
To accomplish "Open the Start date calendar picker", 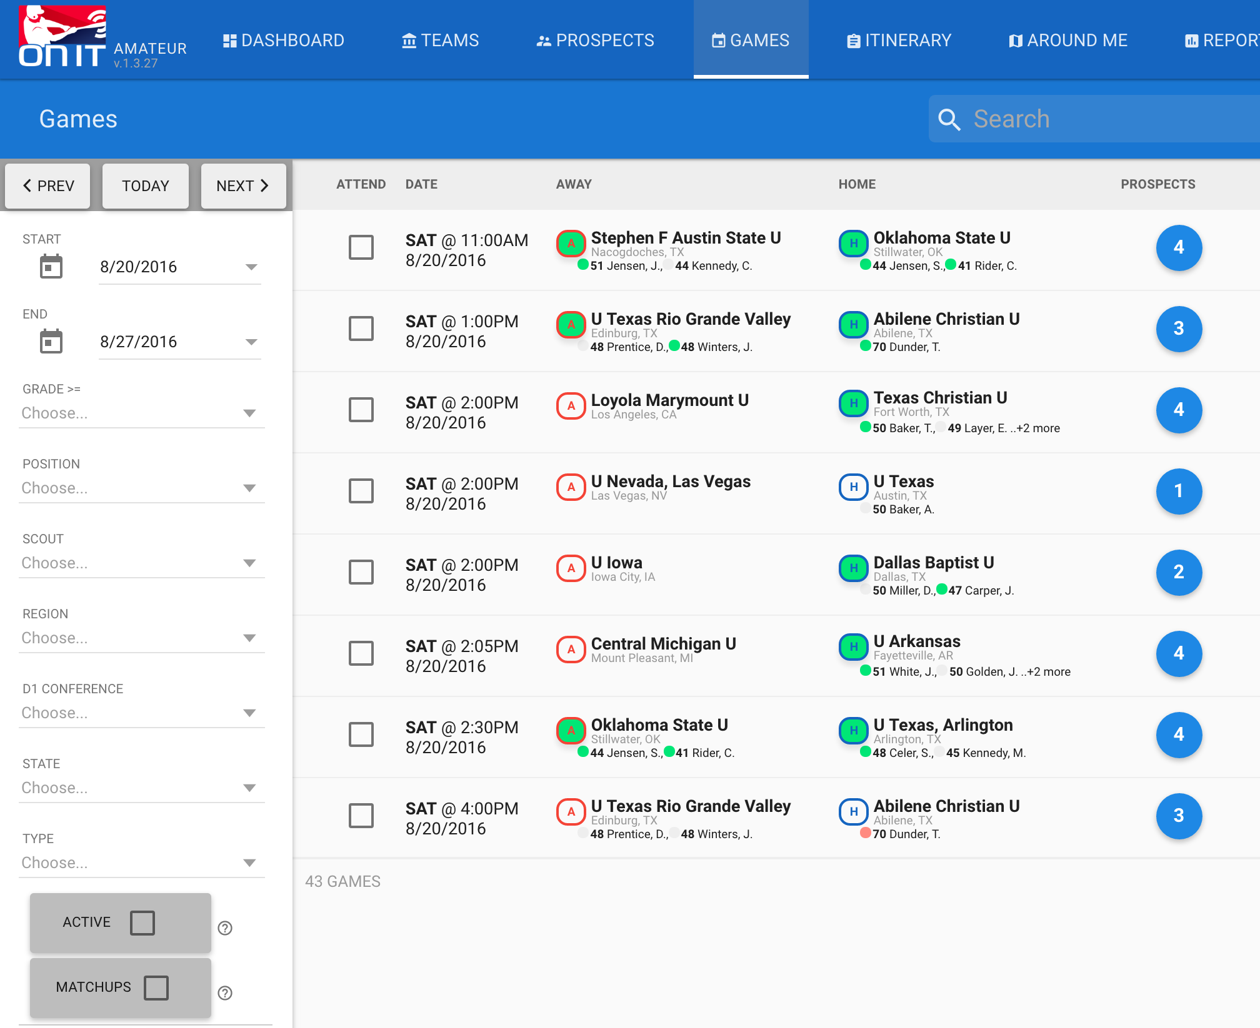I will [51, 266].
